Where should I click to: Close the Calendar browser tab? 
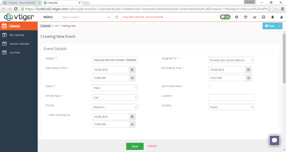[x=80, y=3]
